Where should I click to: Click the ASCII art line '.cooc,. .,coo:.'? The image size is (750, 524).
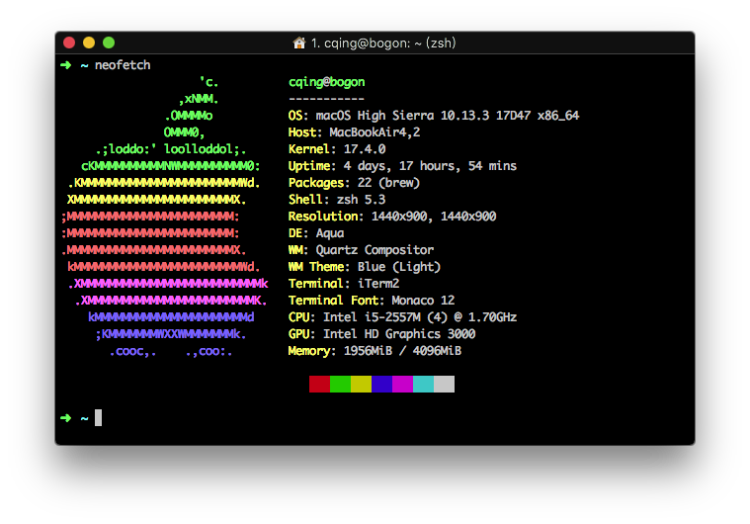[171, 352]
